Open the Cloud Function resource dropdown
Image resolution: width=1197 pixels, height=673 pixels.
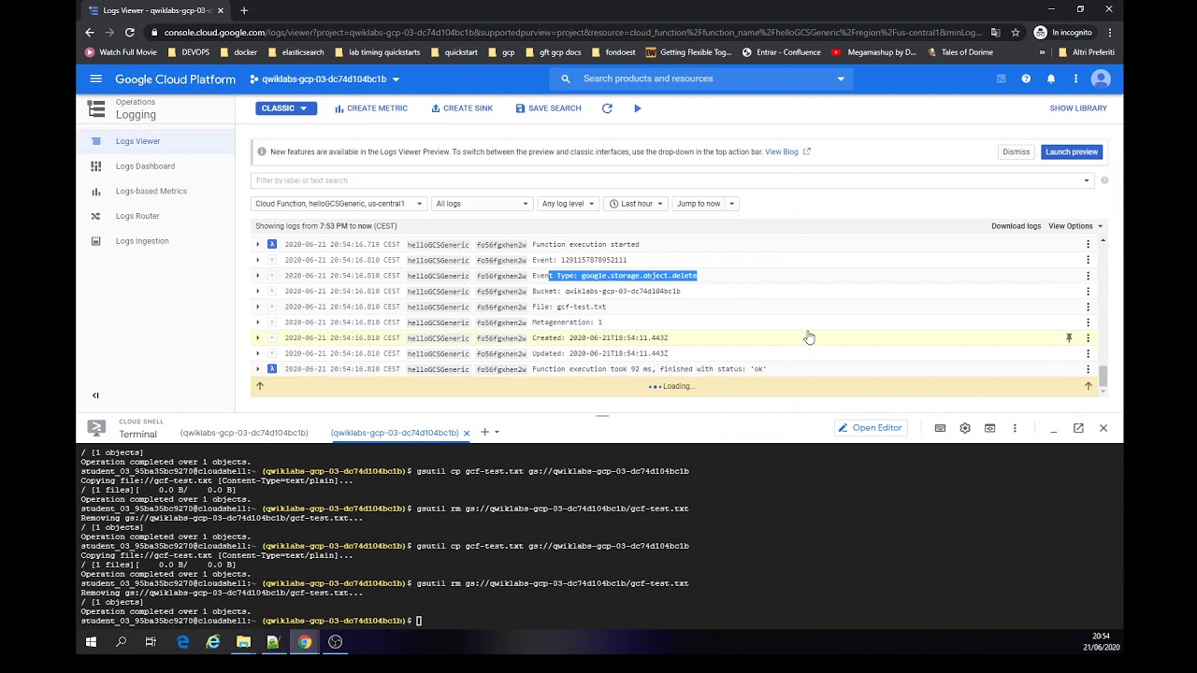click(x=339, y=204)
